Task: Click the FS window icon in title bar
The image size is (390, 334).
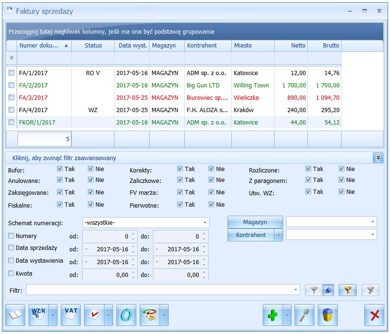Action: coord(10,10)
